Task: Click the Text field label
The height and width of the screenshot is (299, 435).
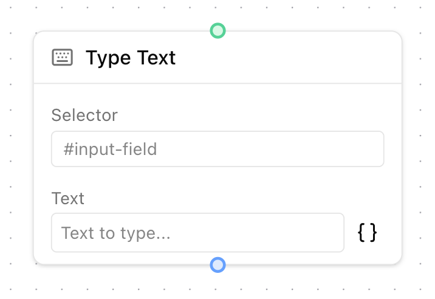Action: pyautogui.click(x=68, y=198)
